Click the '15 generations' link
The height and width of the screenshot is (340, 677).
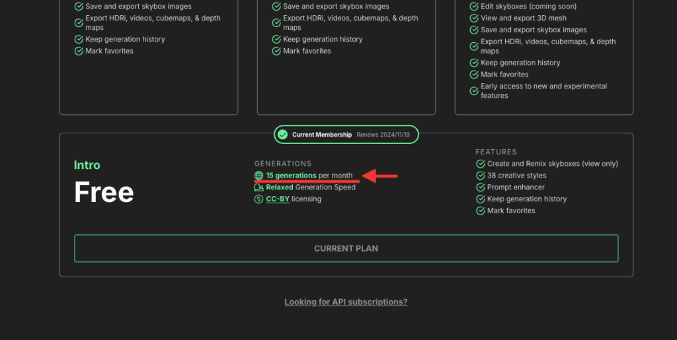pos(291,176)
